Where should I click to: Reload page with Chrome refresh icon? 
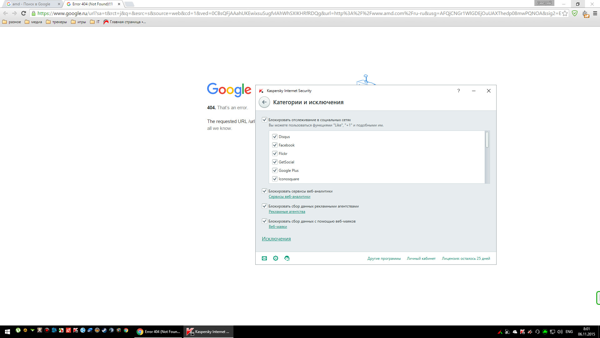pos(23,13)
